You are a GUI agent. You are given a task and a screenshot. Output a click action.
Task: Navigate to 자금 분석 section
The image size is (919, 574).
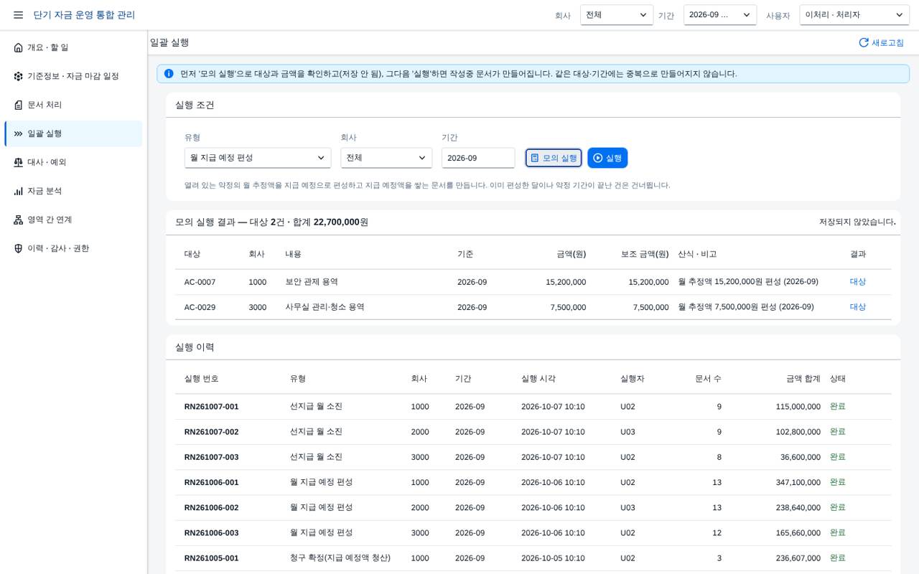pos(73,191)
